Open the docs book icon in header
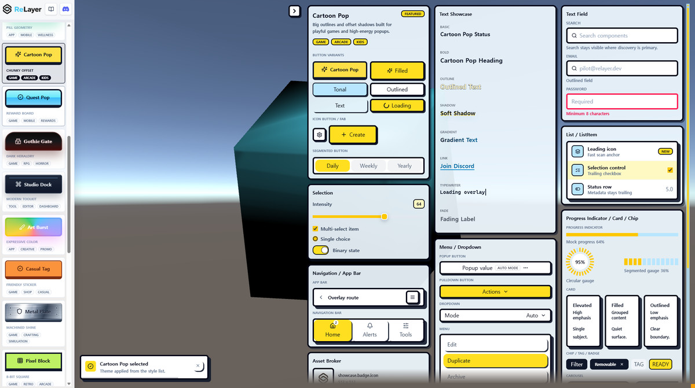Image resolution: width=695 pixels, height=388 pixels. [51, 10]
